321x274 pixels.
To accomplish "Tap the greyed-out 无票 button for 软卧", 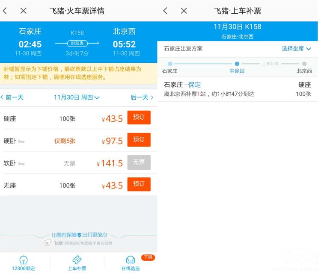I will coord(139,162).
